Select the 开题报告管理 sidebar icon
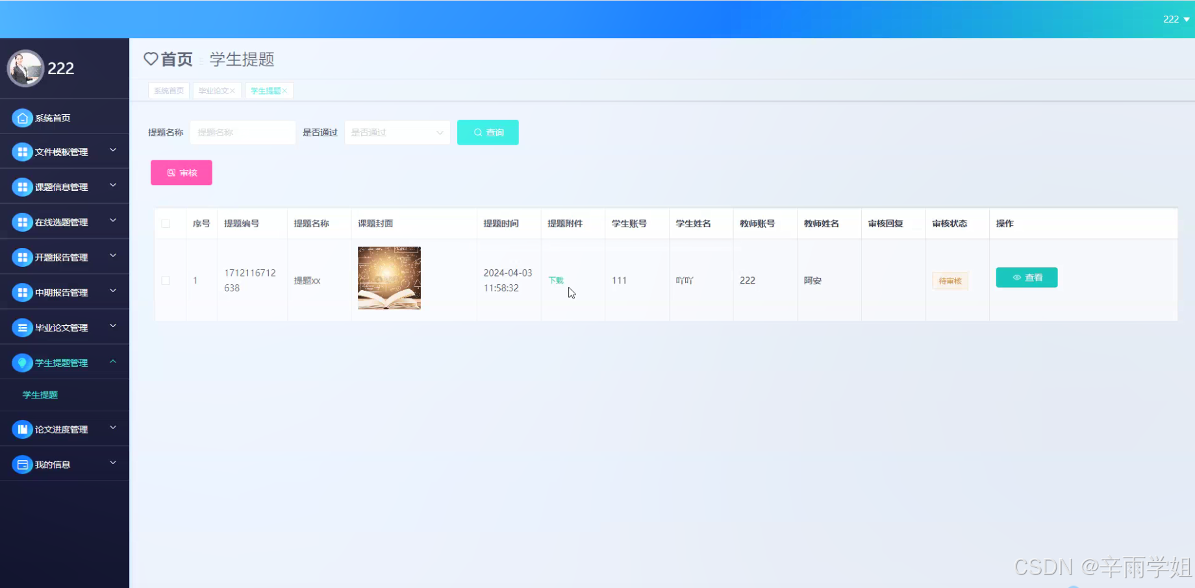Viewport: 1195px width, 588px height. coord(23,256)
